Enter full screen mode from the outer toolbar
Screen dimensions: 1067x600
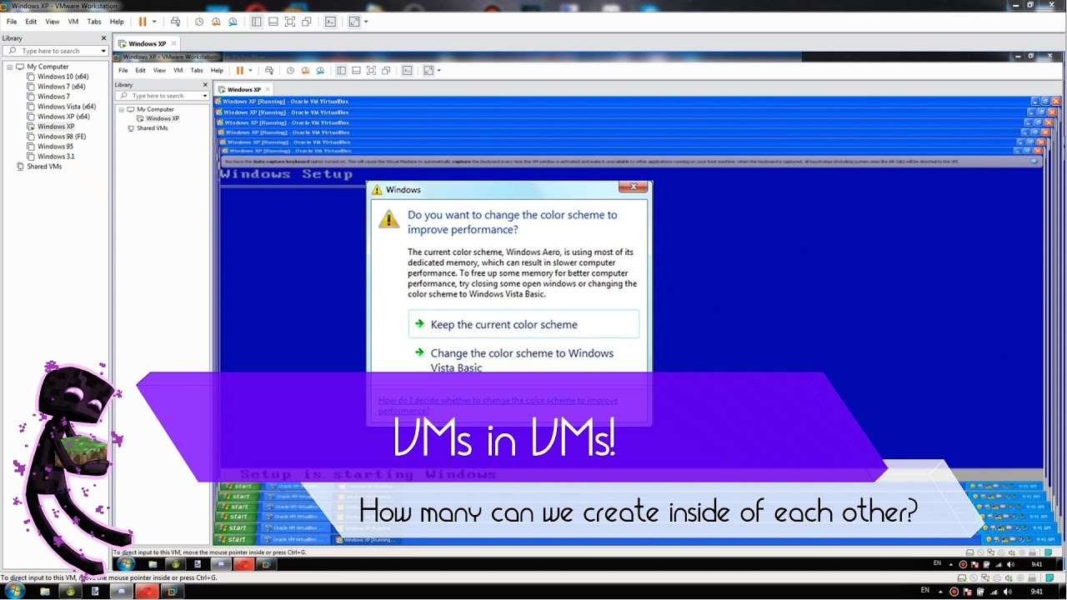pos(290,22)
